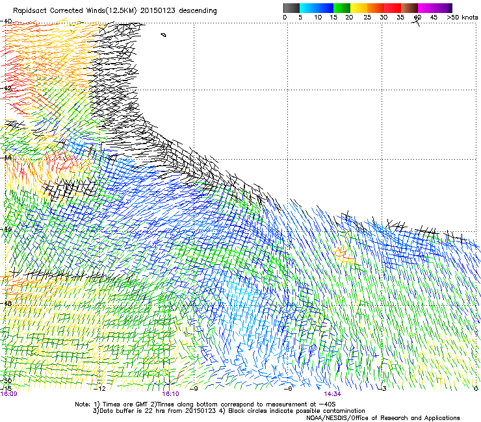
Task: Select the '-46' latitude axis label
Action: (x=6, y=229)
